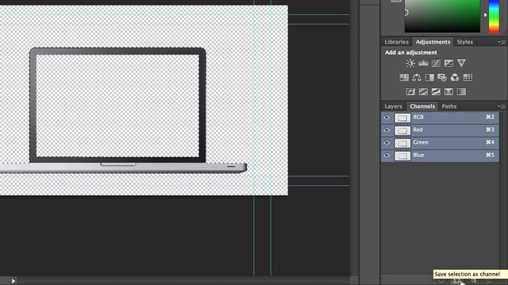Click the rainbow hue slider strip

tap(494, 16)
